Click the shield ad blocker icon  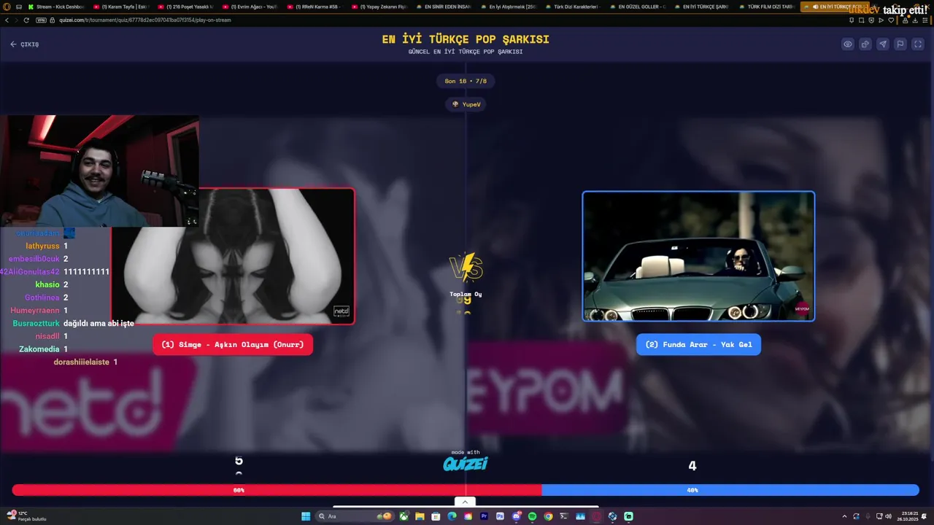(871, 20)
